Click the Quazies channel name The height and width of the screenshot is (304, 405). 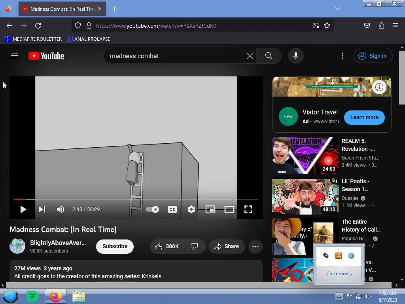350,198
